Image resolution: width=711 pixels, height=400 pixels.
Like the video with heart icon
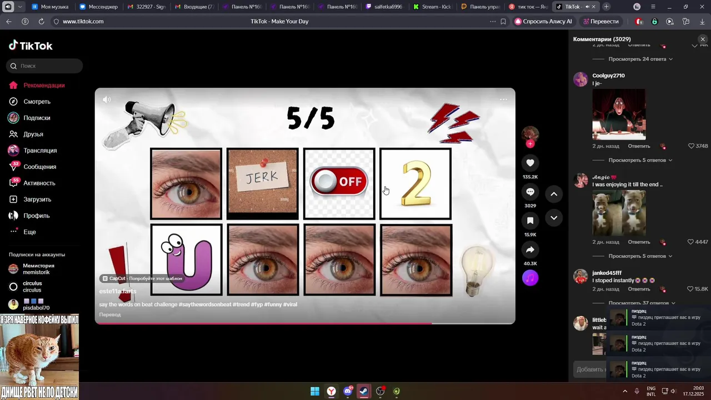[530, 163]
